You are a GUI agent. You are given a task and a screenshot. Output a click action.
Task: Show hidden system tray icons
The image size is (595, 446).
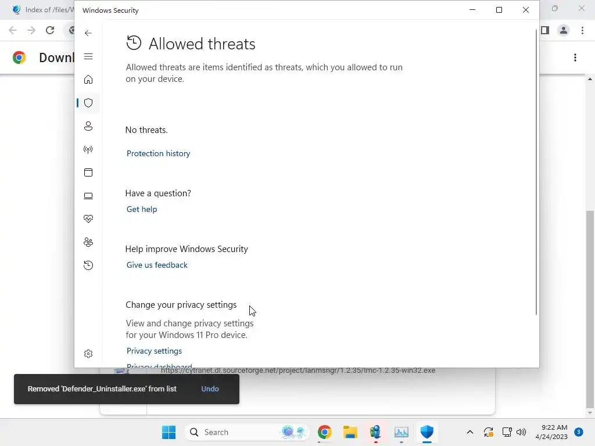(x=469, y=432)
